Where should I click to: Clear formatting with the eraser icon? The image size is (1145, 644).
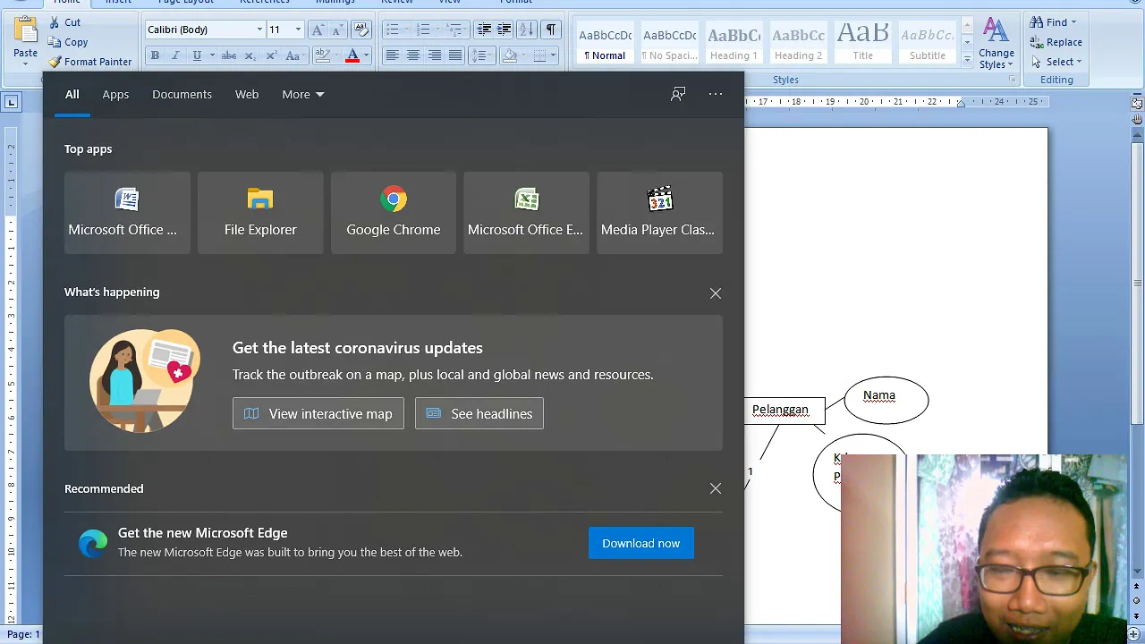[360, 30]
